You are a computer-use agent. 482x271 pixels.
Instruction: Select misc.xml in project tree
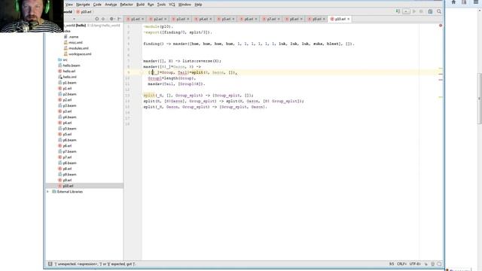pyautogui.click(x=75, y=42)
